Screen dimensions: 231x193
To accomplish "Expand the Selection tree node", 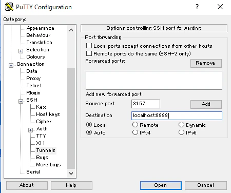I will [x=21, y=51].
